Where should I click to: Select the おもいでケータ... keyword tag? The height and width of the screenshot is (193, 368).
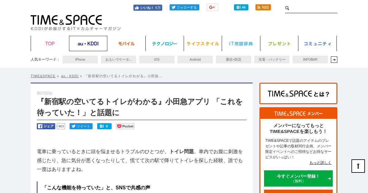118,59
